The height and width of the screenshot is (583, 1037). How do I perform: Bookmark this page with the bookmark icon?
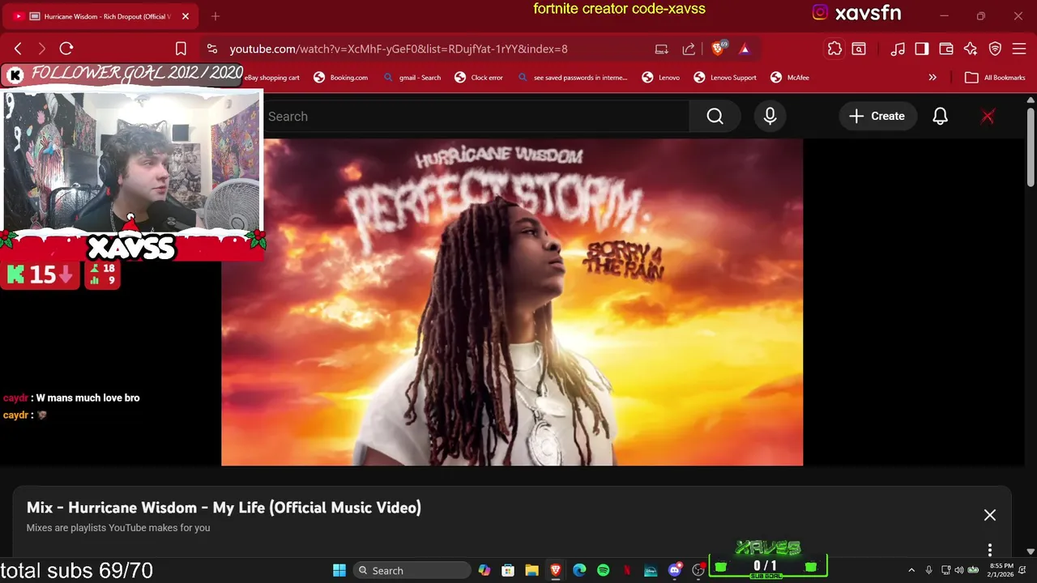pos(181,49)
